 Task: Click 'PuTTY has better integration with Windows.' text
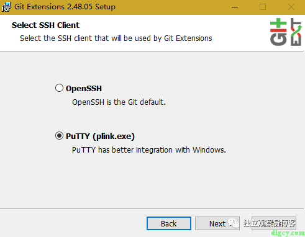(149, 150)
